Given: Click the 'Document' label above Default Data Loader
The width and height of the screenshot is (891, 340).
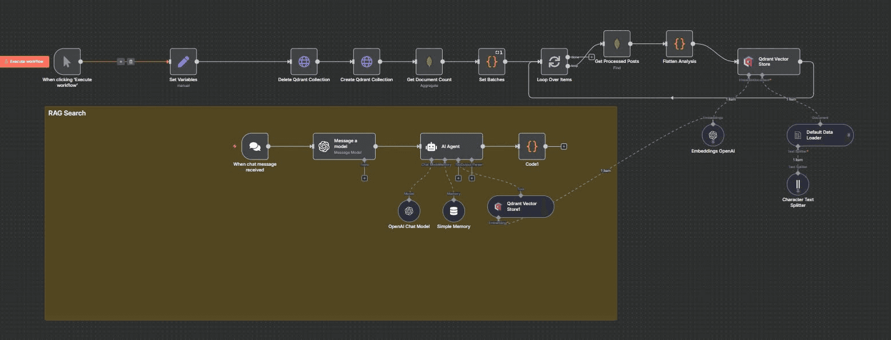Looking at the screenshot, I should coord(820,118).
